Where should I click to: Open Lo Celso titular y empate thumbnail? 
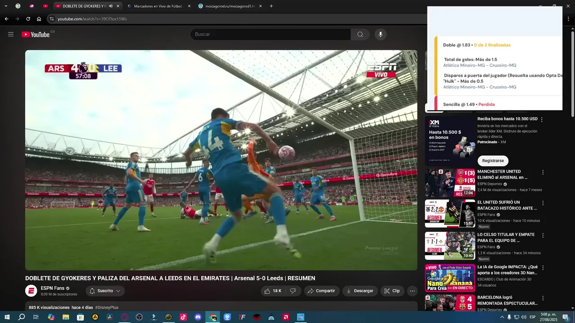tap(450, 246)
